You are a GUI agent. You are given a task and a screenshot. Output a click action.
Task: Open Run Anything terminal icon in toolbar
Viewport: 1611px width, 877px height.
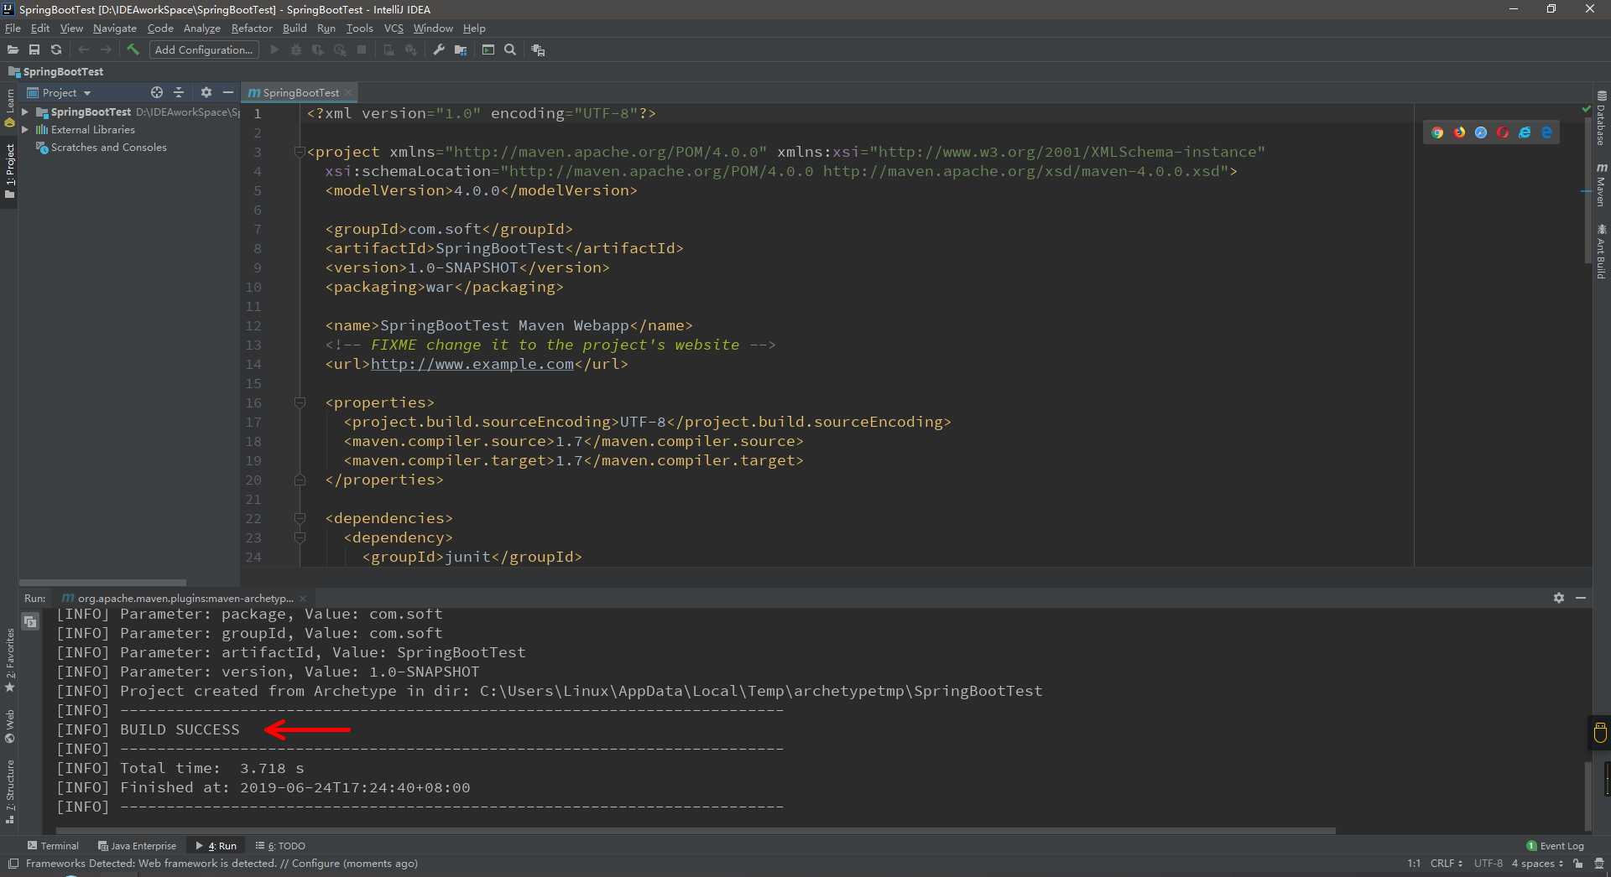(488, 50)
